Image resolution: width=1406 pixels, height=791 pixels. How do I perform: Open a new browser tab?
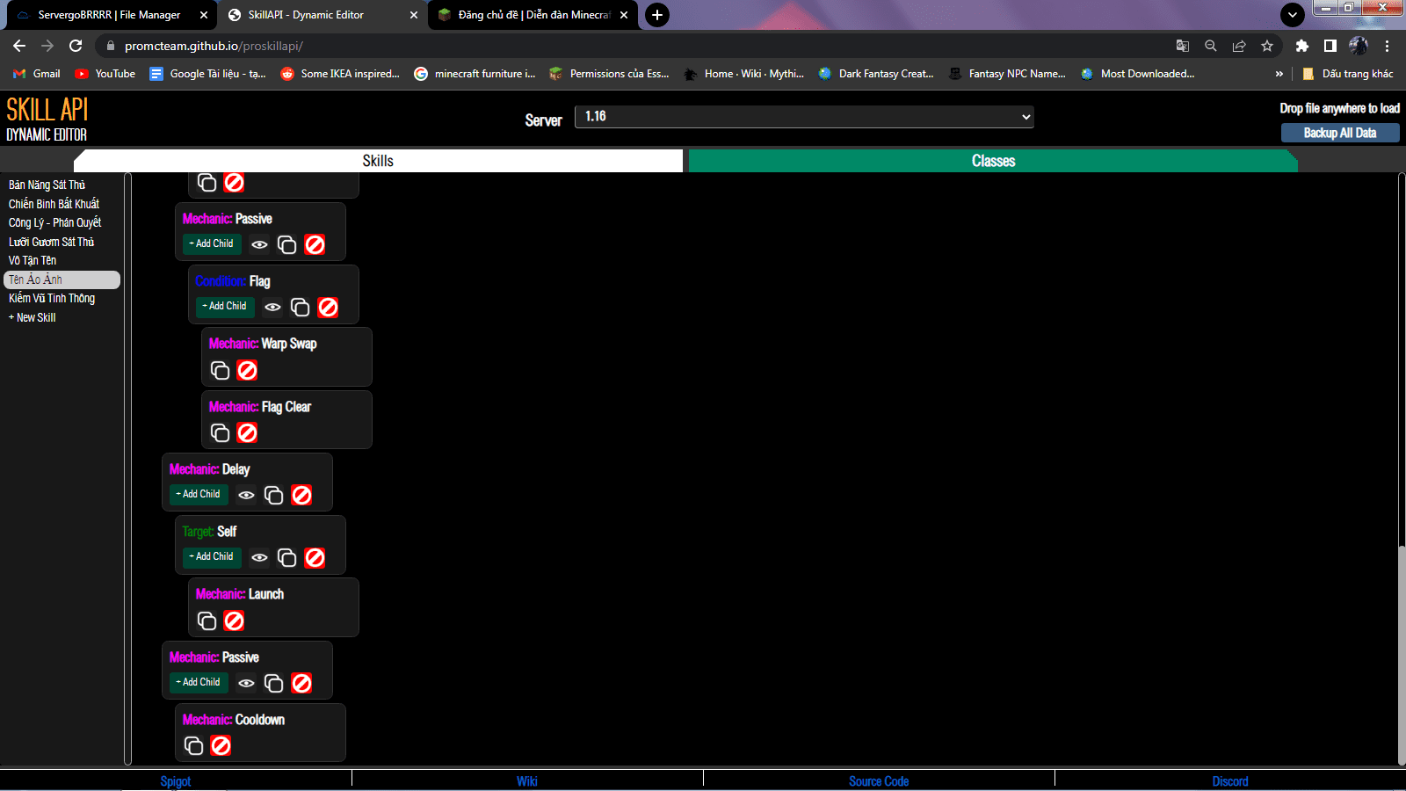[657, 15]
